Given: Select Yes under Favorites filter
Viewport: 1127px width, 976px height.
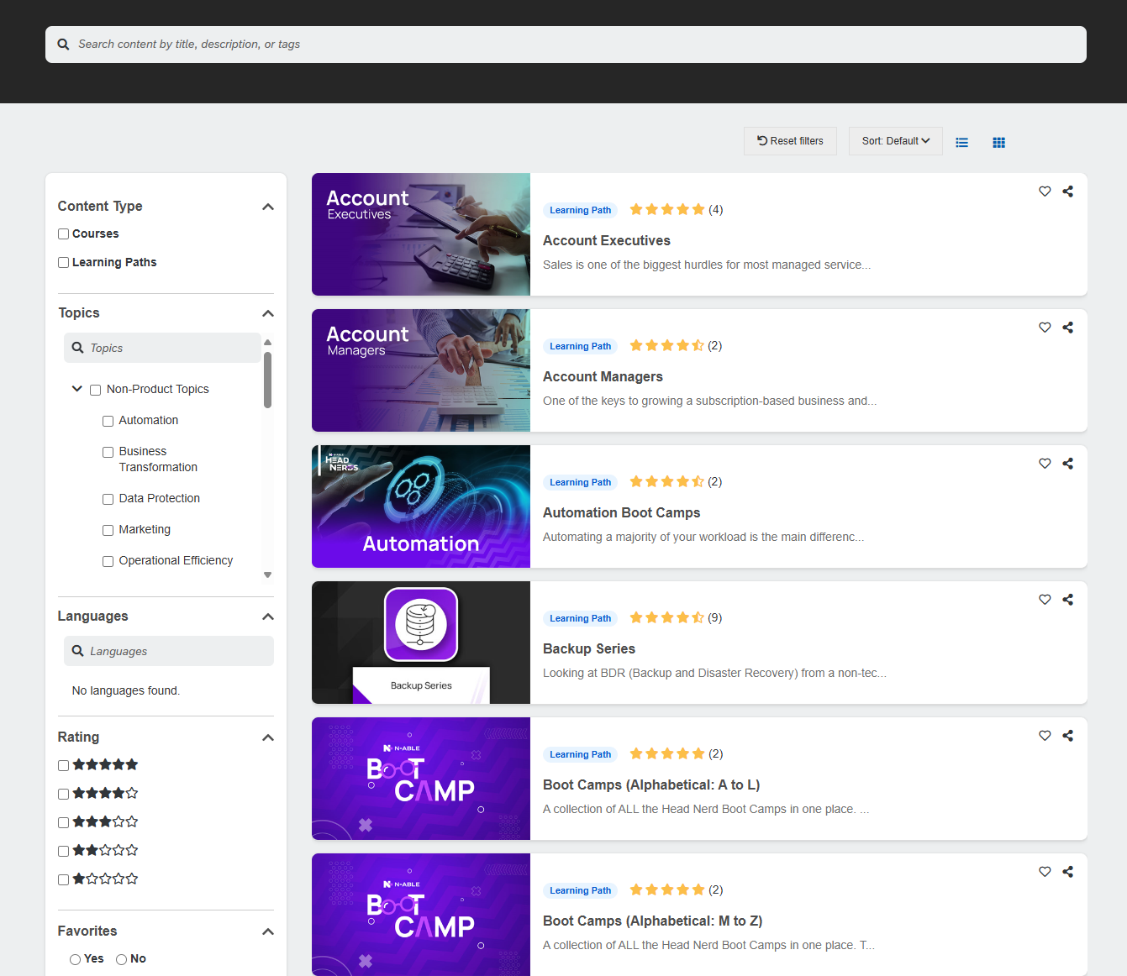Looking at the screenshot, I should coord(76,959).
